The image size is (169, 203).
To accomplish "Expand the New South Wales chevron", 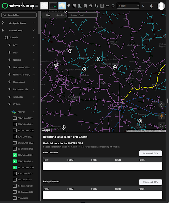I will 34,67.
